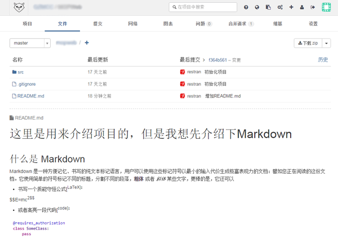Click the 下载 zip button
The width and height of the screenshot is (338, 238).
[x=308, y=43]
